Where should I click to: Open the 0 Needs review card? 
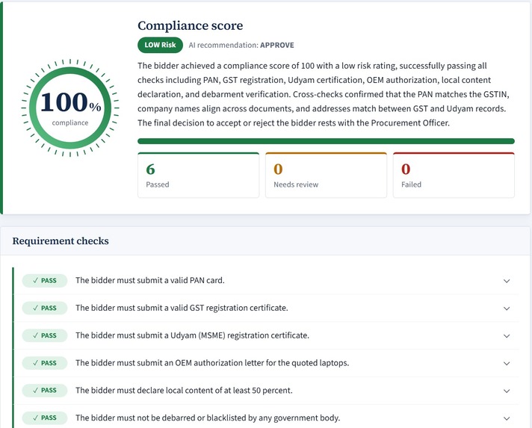[x=326, y=175]
